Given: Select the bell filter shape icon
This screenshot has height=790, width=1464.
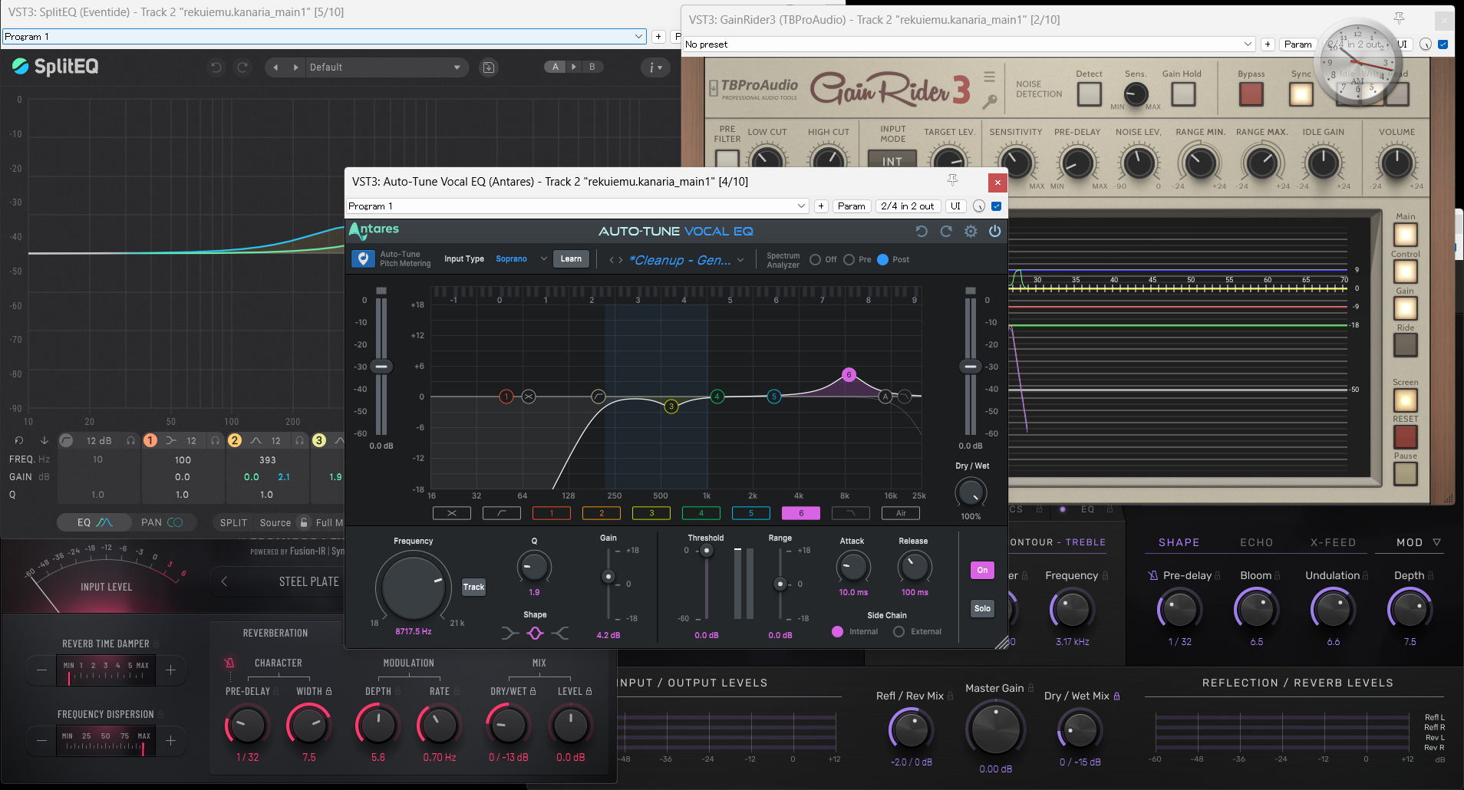Looking at the screenshot, I should point(535,633).
